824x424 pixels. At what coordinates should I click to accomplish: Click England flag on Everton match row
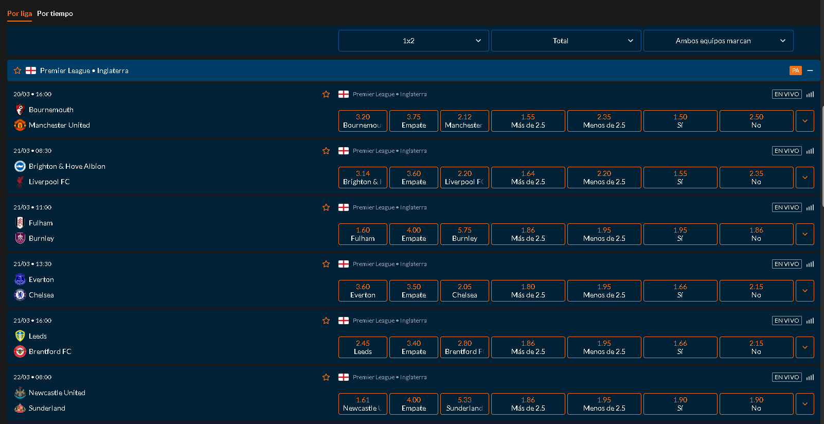coord(344,264)
